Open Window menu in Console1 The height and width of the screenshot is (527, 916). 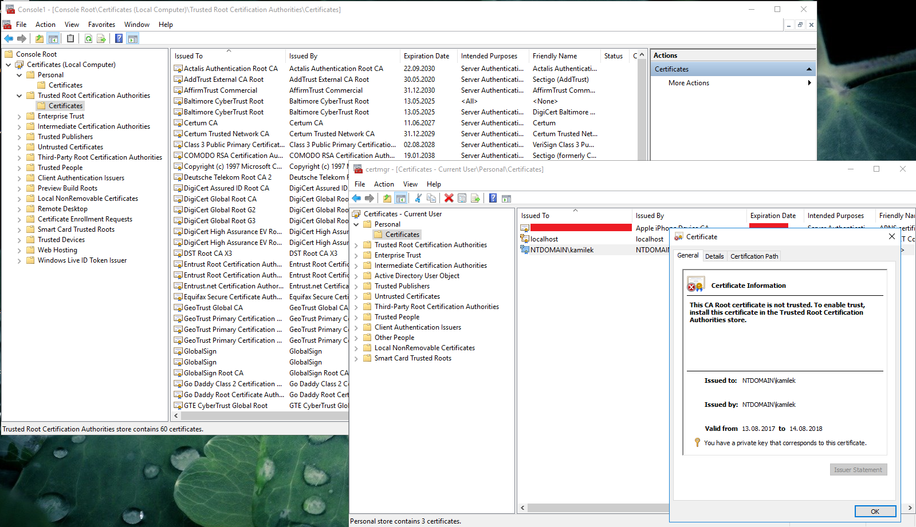click(x=137, y=25)
